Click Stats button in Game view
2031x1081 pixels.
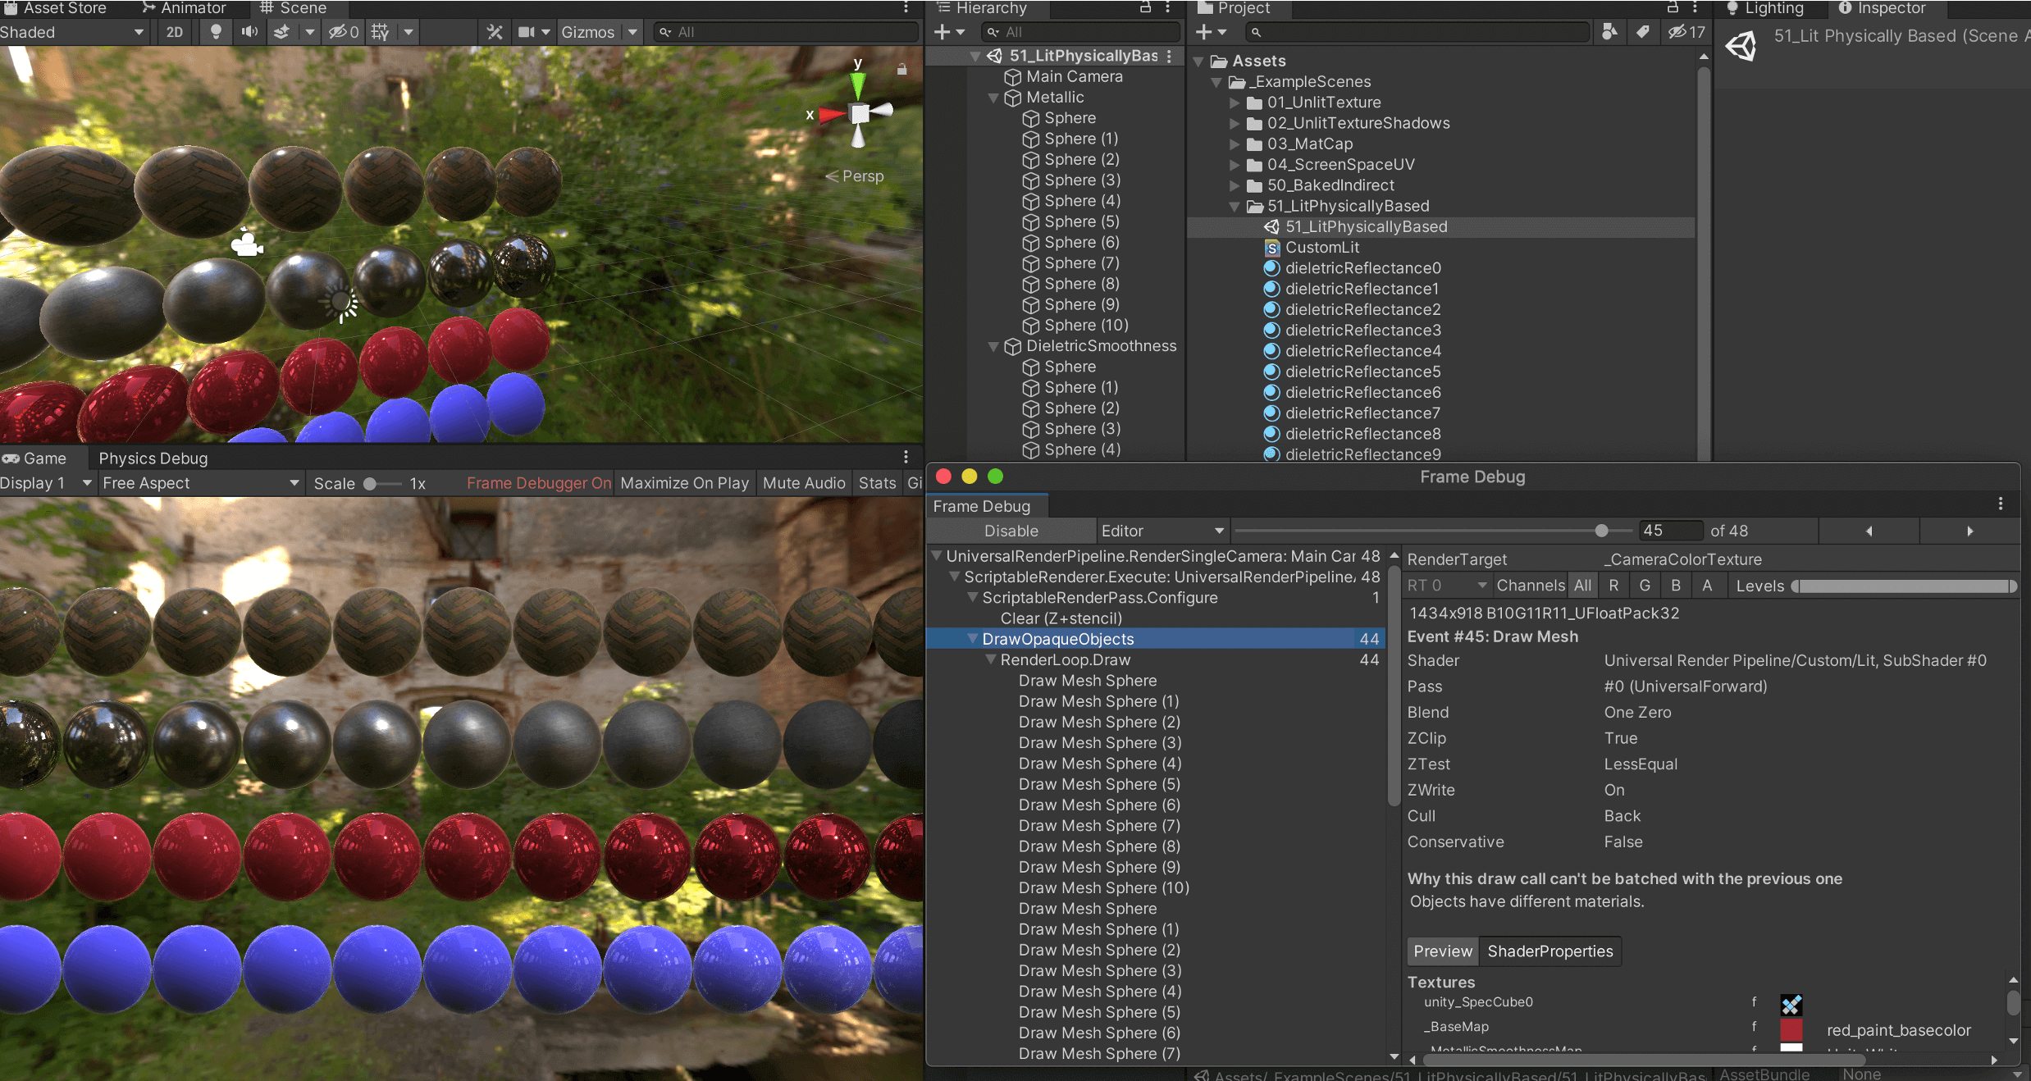[x=877, y=483]
